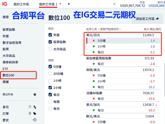Click the IG logo
Screen dimensions: 165x124
click(5, 4)
